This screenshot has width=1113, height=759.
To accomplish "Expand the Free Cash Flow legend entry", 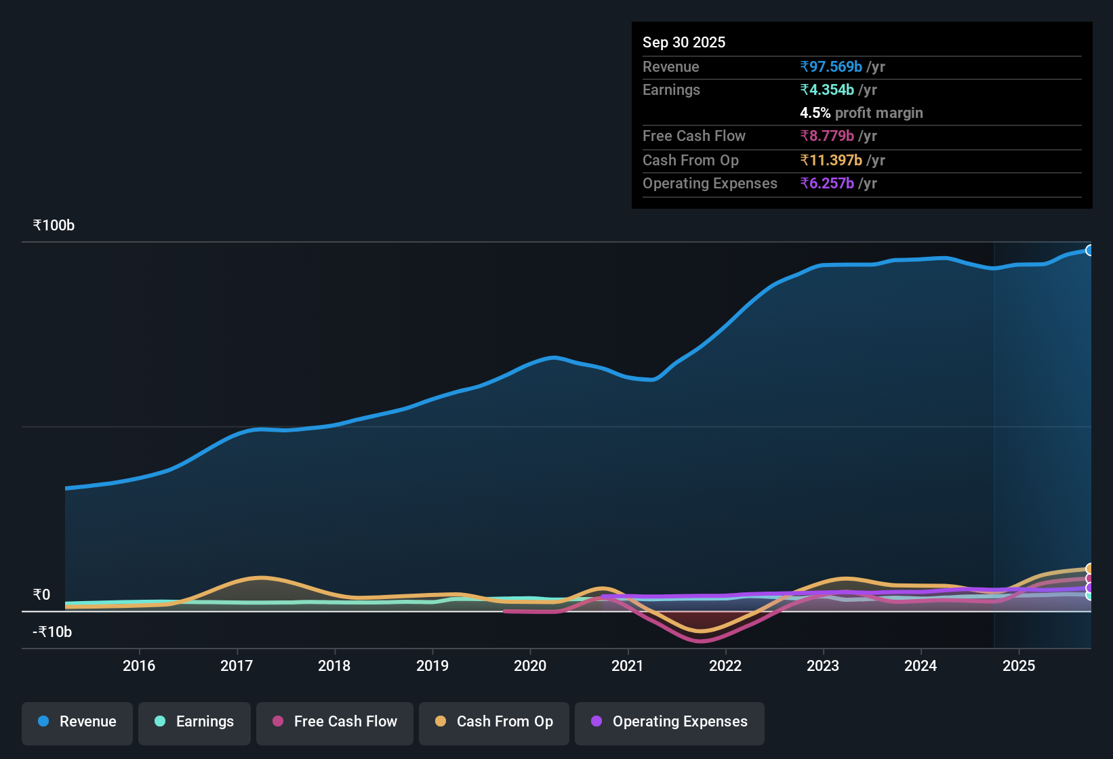I will 334,723.
